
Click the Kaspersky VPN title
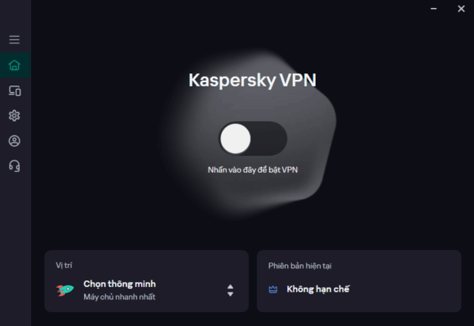[x=252, y=81]
